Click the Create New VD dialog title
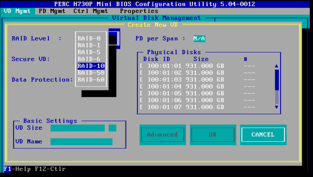 153,25
